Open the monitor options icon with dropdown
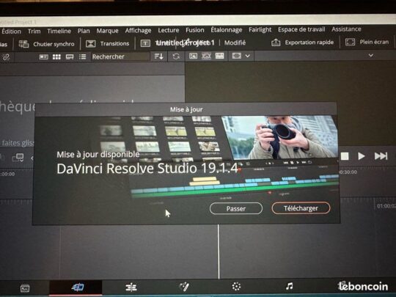Image resolution: width=396 pixels, height=297 pixels. click(x=18, y=158)
